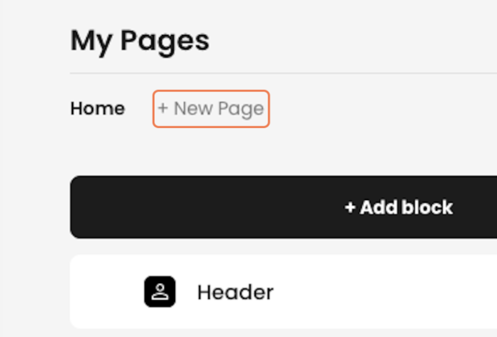Screen dimensions: 497x337
Task: Click the divider line below My Pages
Action: 283,73
